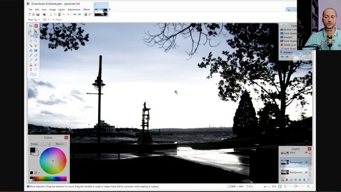Screen dimensions: 341x192
Task: Select the Recolor tool
Action: (36, 65)
